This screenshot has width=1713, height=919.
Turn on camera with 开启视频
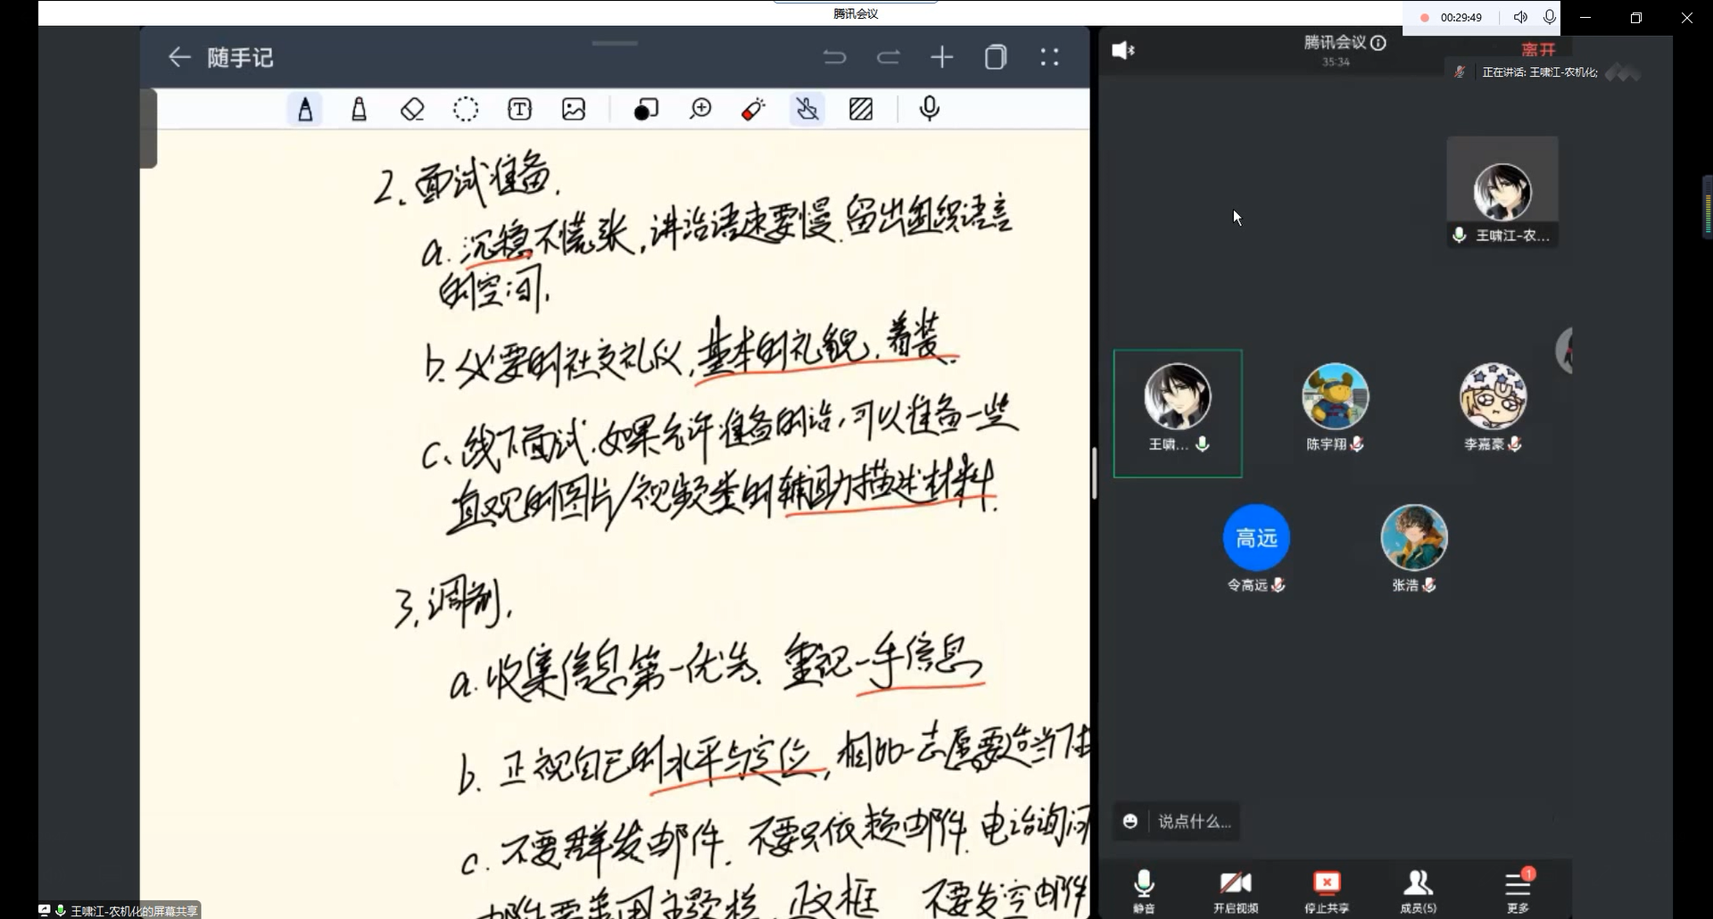click(x=1236, y=890)
